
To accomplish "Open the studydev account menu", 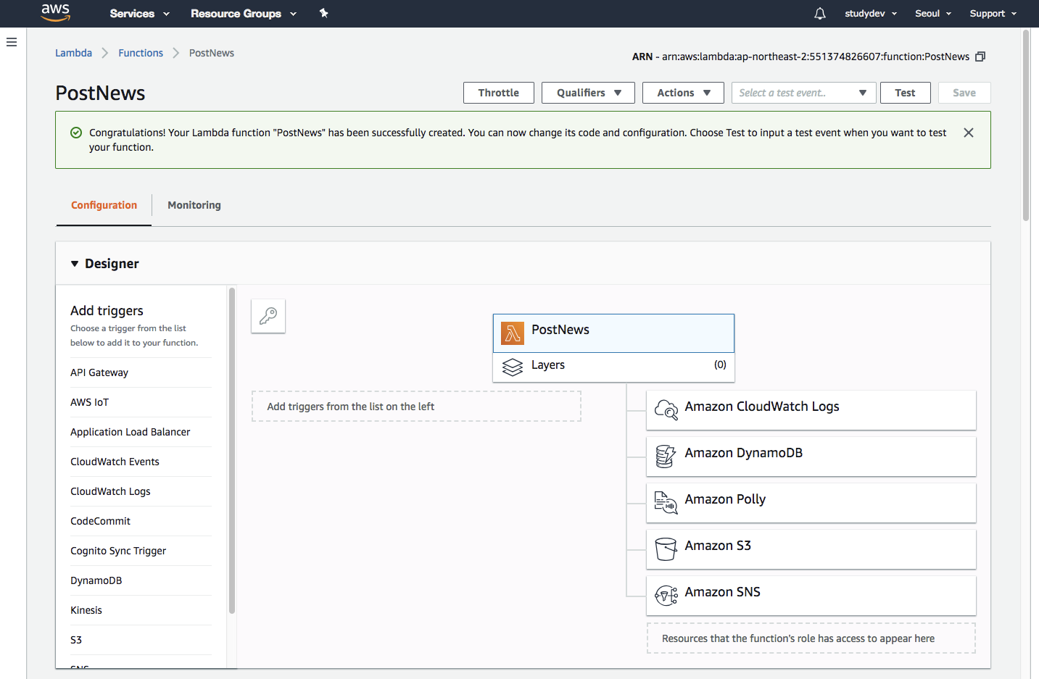I will coord(871,14).
